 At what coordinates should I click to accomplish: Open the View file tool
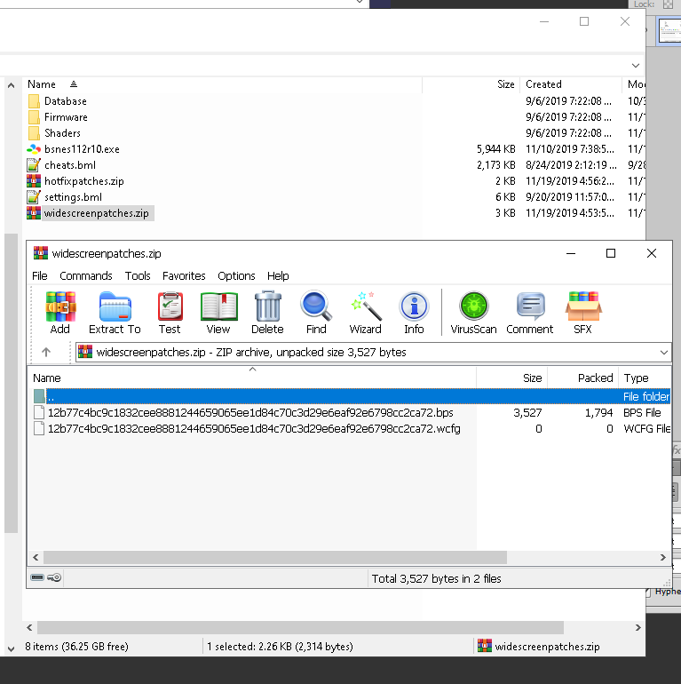coord(219,306)
